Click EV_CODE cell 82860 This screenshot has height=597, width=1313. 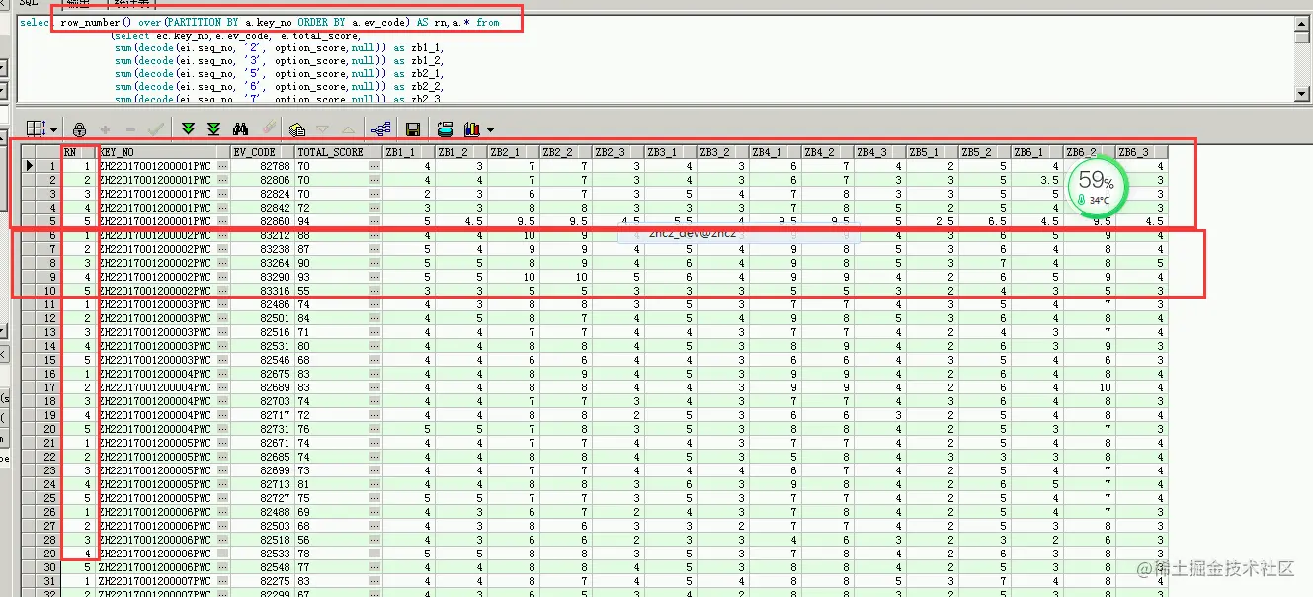pyautogui.click(x=262, y=221)
